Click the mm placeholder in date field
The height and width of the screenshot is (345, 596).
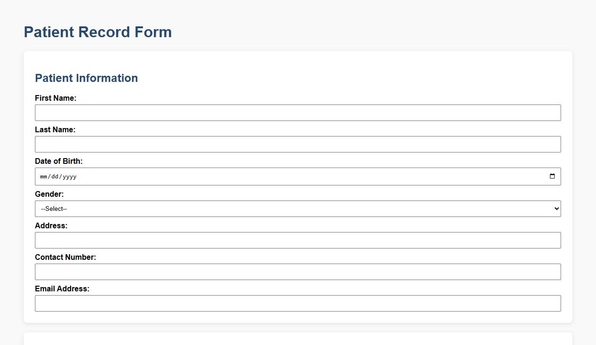[44, 177]
